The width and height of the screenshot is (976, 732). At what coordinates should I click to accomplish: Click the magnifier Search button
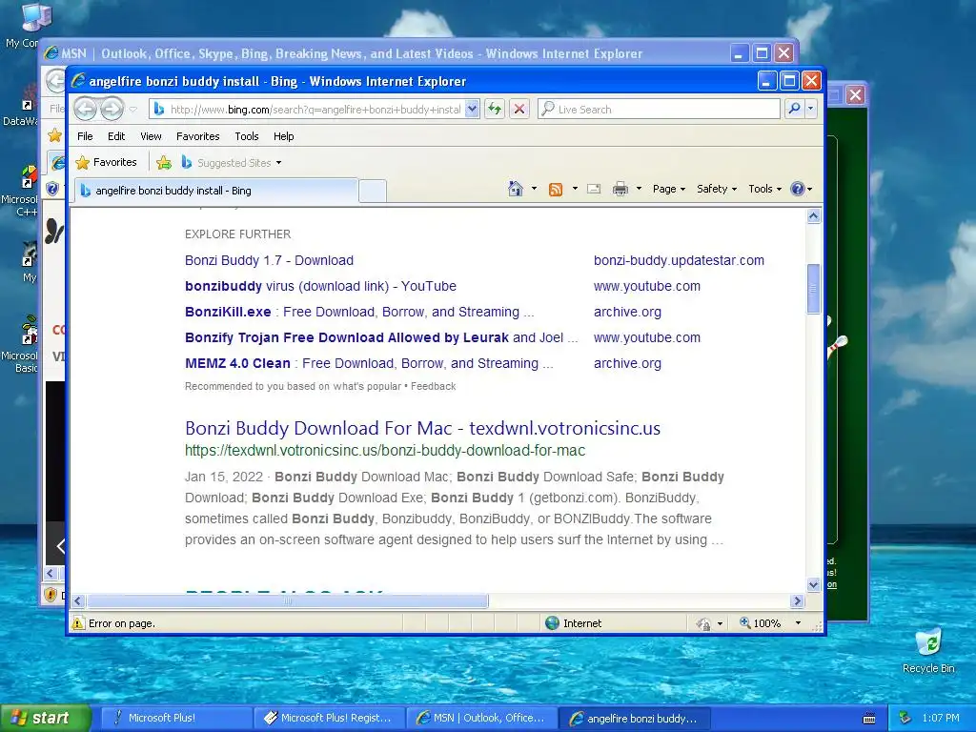794,109
